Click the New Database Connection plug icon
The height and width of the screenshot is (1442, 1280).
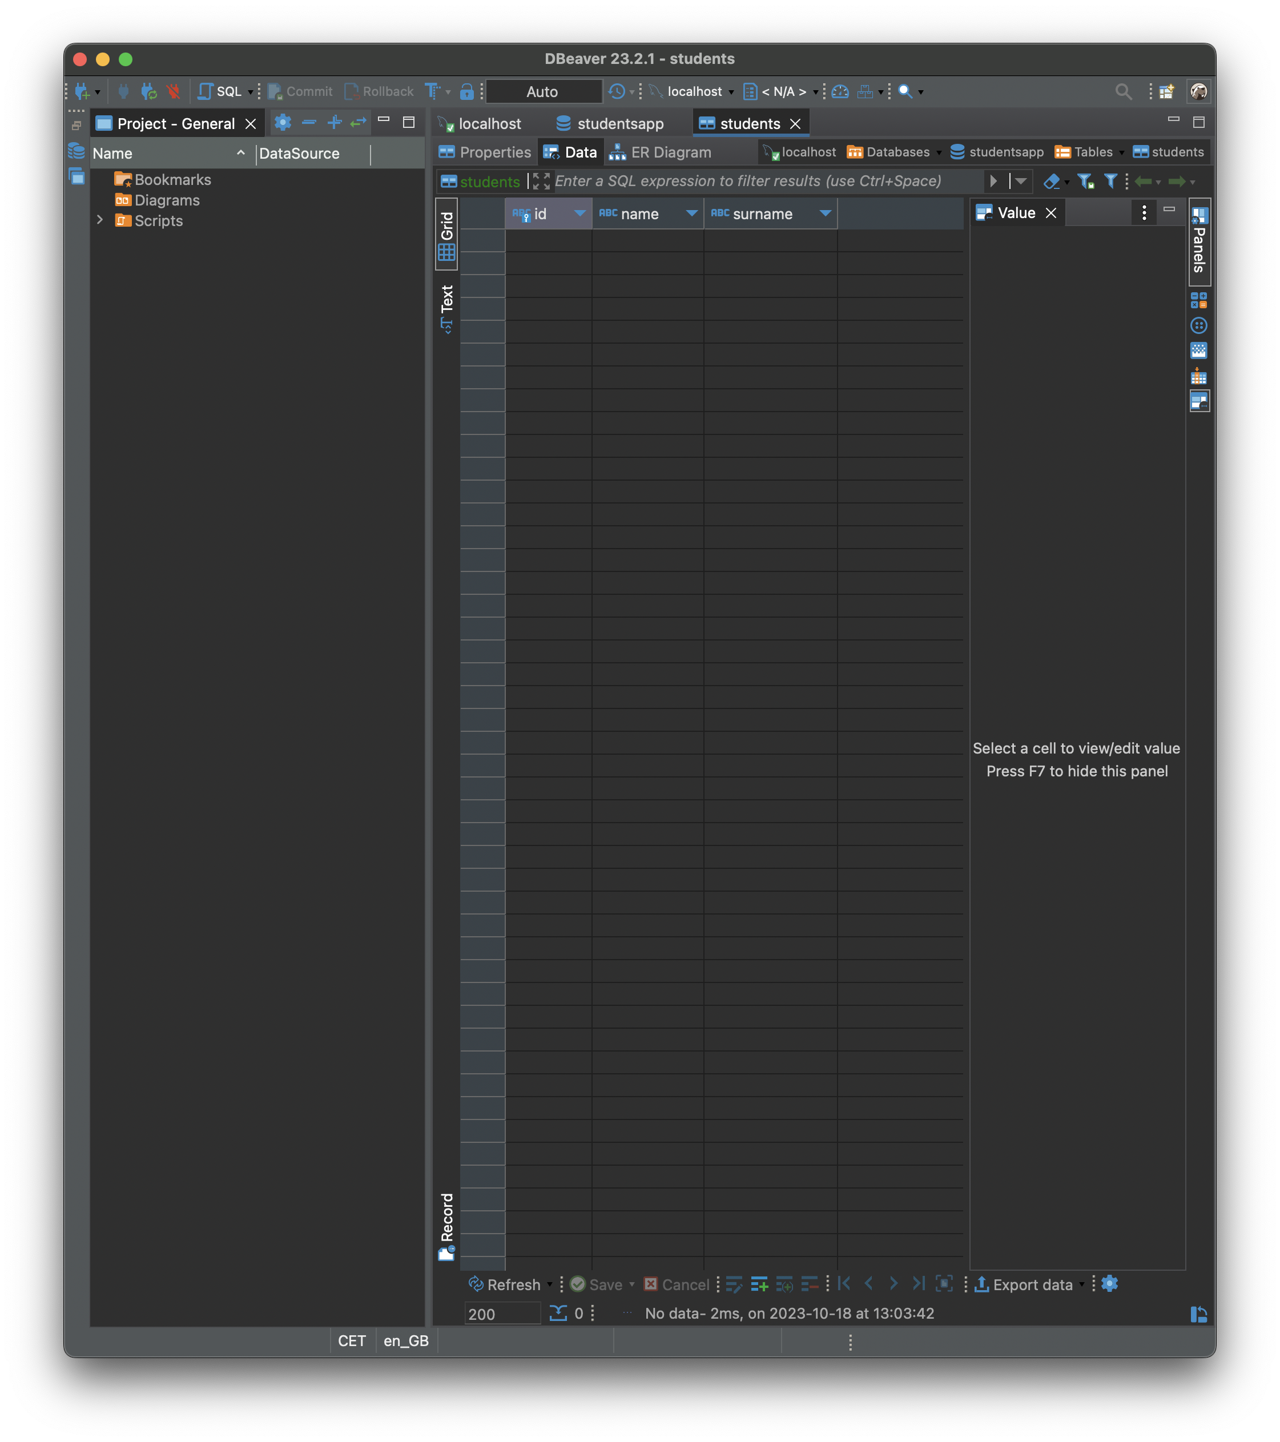pyautogui.click(x=83, y=91)
